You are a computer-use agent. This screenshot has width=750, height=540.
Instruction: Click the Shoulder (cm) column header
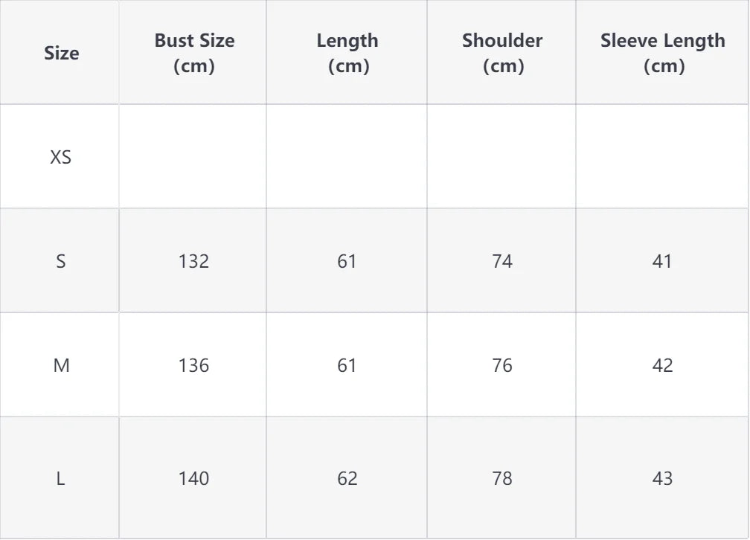[502, 53]
